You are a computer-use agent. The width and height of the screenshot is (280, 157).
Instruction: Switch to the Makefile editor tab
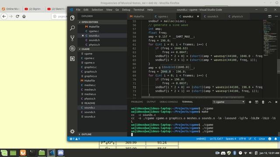(139, 17)
